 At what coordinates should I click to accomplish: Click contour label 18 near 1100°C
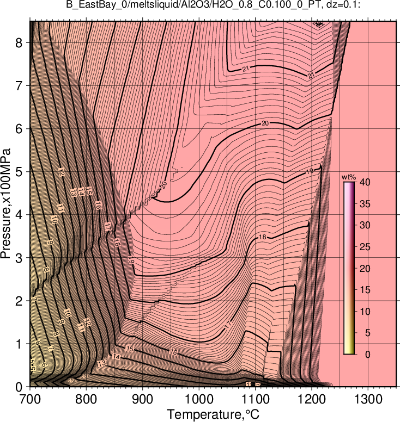(263, 237)
